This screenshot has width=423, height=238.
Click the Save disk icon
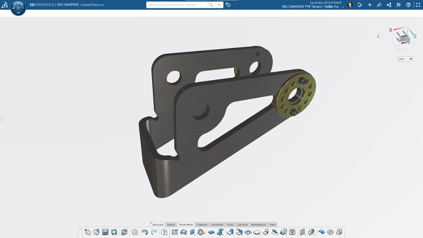[105, 232]
